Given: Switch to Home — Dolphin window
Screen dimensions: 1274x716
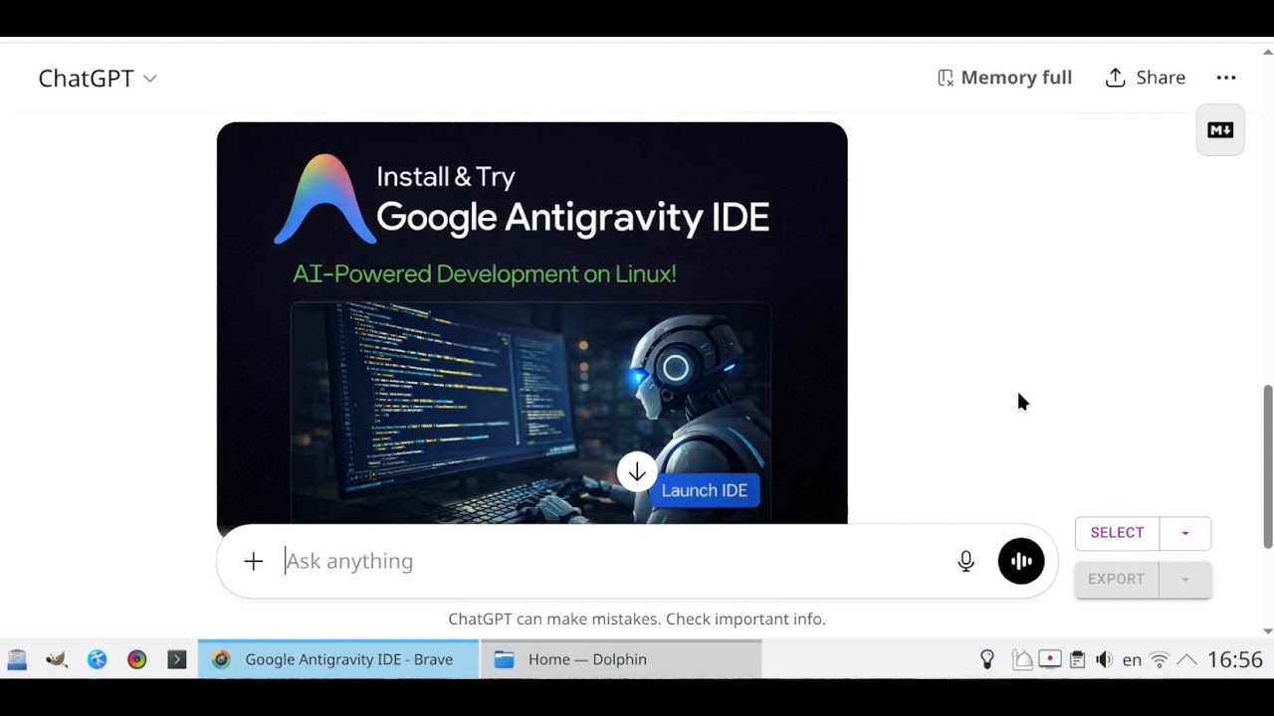Looking at the screenshot, I should (621, 659).
